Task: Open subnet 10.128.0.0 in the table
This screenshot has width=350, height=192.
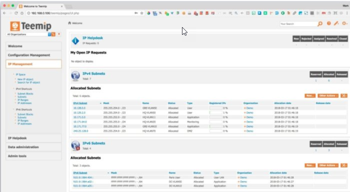Action: point(79,108)
